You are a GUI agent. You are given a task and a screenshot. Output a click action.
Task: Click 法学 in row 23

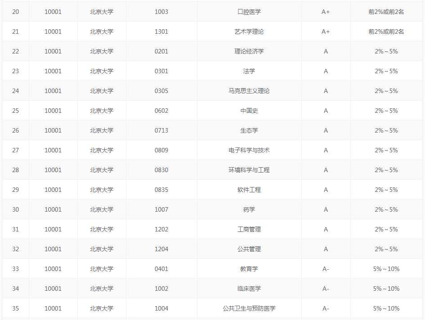click(249, 71)
